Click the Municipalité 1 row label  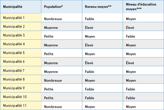point(20,18)
